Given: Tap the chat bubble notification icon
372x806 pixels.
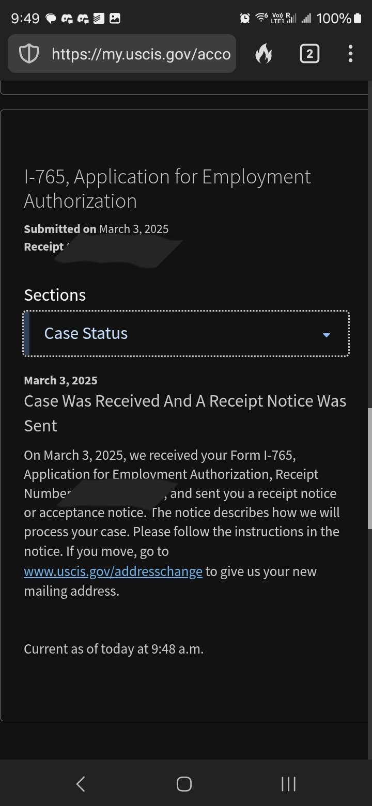Looking at the screenshot, I should 51,19.
